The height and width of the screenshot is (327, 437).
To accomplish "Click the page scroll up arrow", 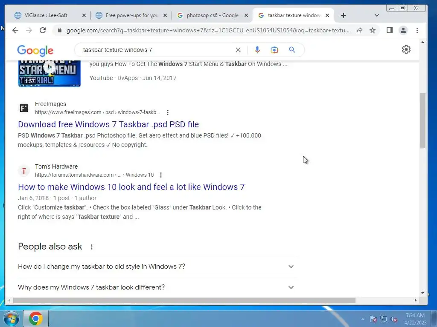I will click(423, 42).
